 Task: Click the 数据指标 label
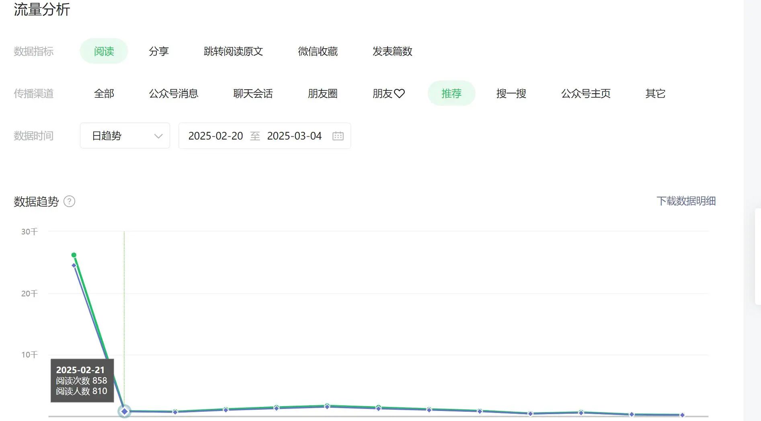[x=34, y=51]
